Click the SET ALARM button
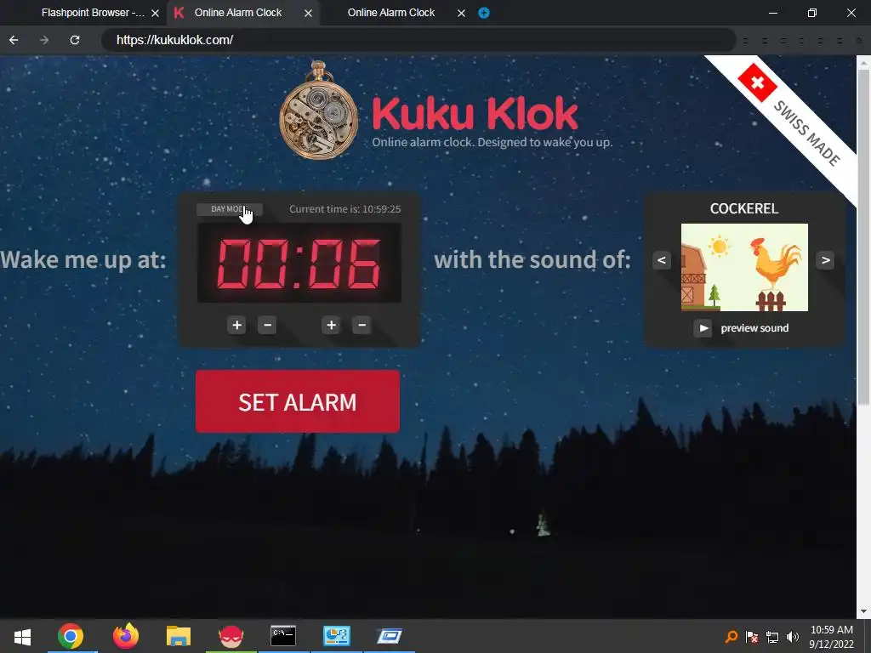871x653 pixels. [x=298, y=401]
